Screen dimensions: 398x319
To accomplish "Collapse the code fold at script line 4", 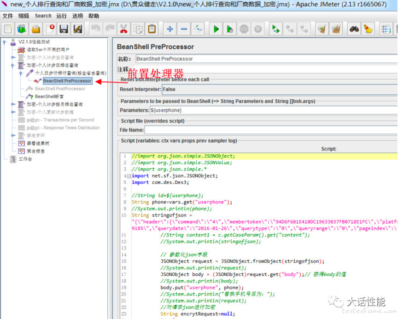I will coord(129,176).
